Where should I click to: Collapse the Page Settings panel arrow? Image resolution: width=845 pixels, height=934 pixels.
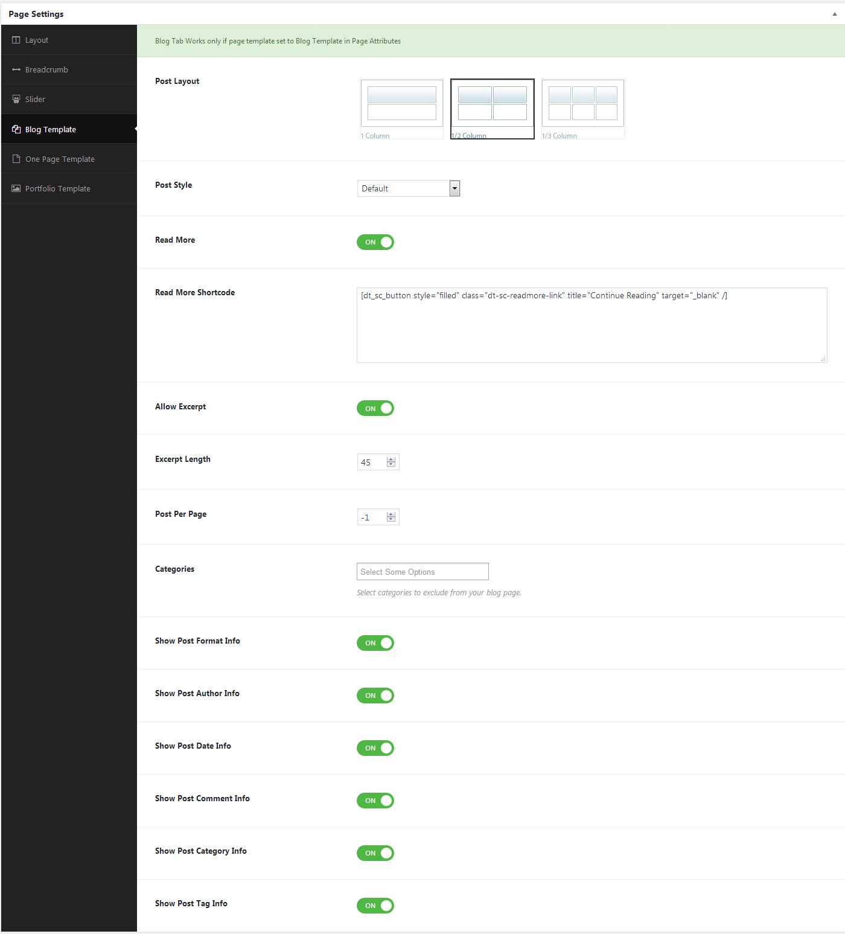[x=835, y=13]
